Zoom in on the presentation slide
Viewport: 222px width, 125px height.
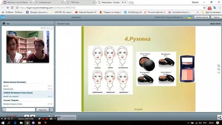coord(219,66)
